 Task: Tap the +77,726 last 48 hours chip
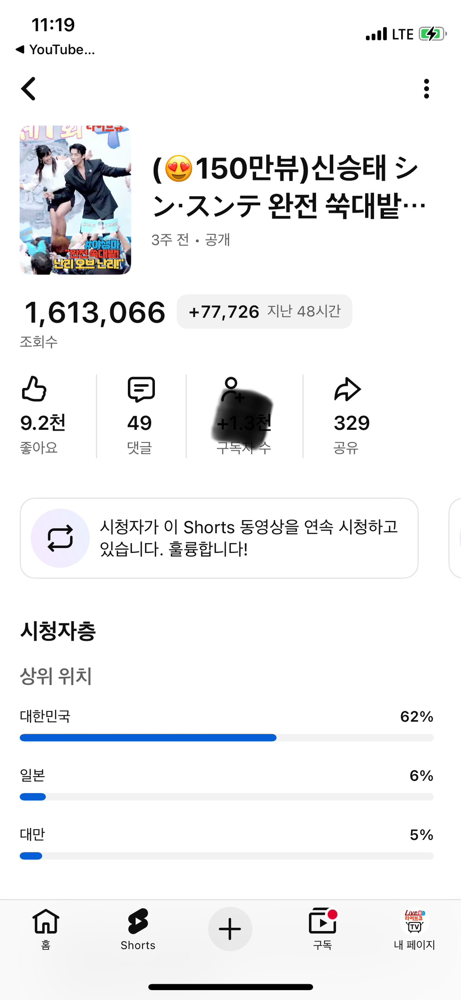pyautogui.click(x=264, y=312)
